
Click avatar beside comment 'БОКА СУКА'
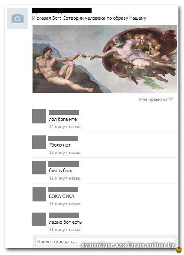(x=39, y=194)
